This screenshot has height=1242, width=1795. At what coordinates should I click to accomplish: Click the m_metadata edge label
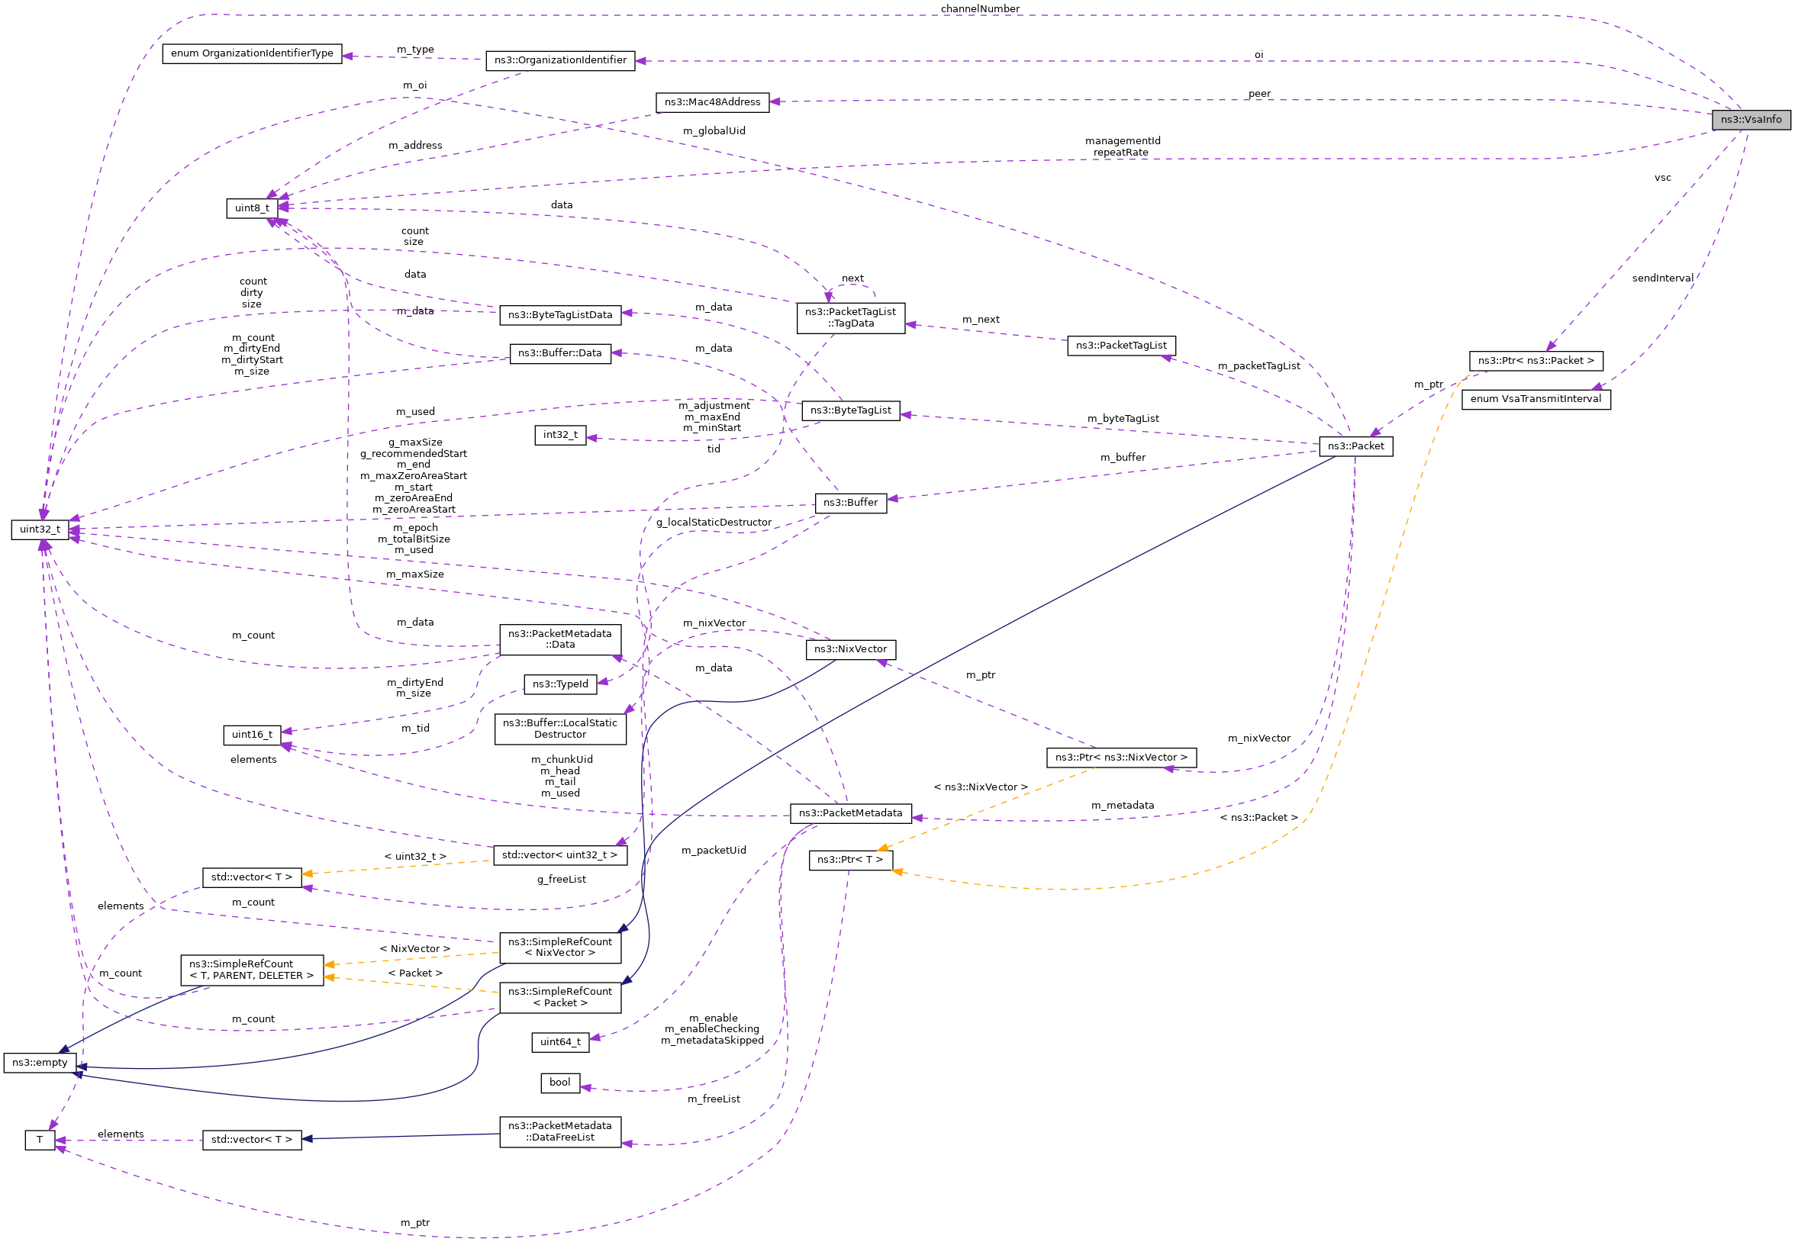[x=1123, y=806]
